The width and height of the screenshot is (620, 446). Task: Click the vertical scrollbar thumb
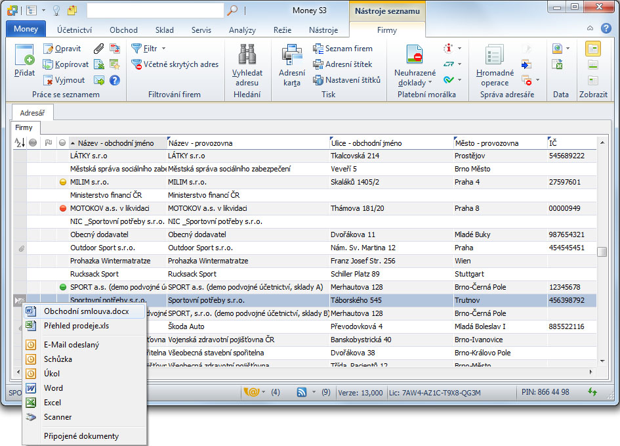(602, 252)
